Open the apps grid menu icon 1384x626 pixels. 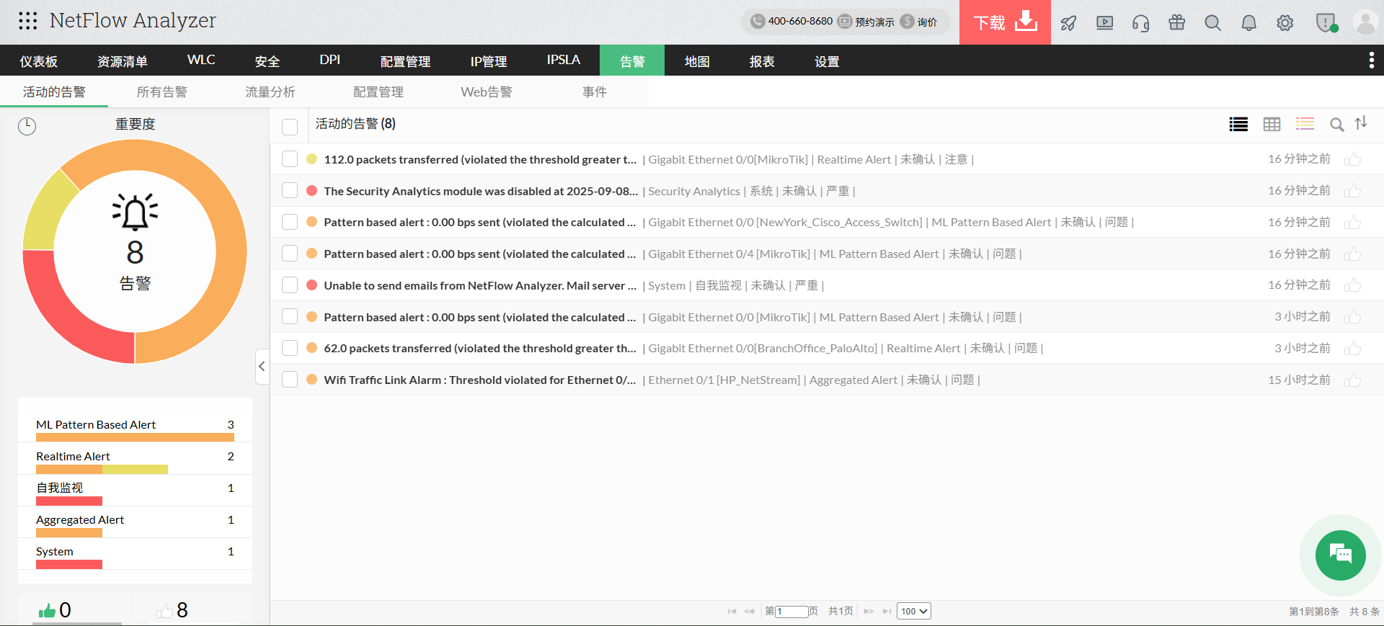pos(27,21)
